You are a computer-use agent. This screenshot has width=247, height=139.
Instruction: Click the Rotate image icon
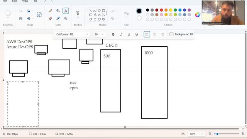point(28,11)
